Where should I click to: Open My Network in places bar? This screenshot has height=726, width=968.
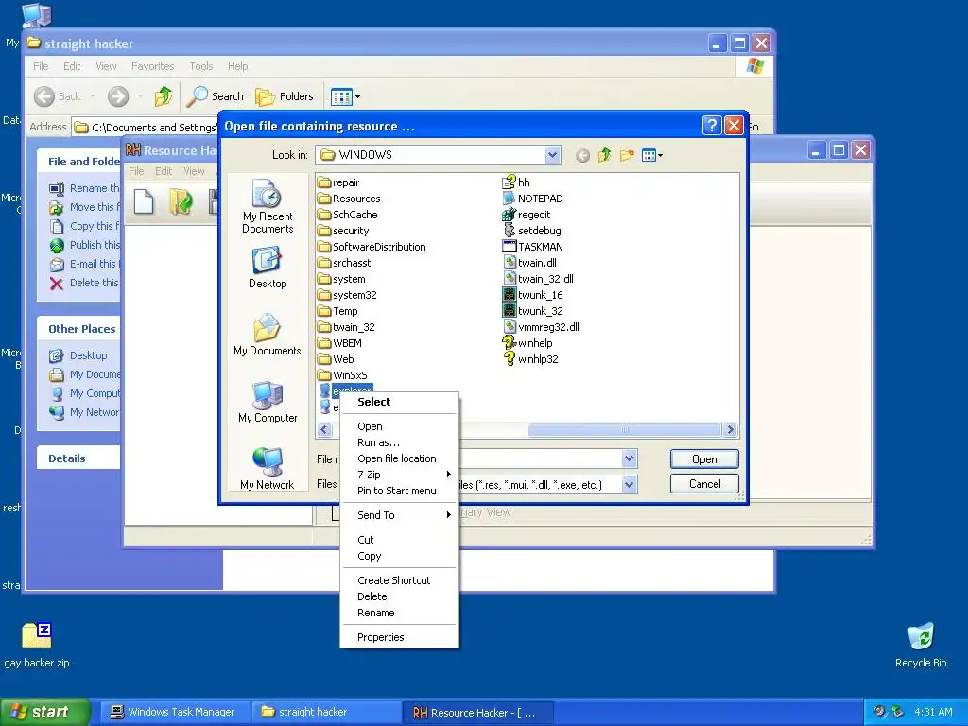(268, 469)
